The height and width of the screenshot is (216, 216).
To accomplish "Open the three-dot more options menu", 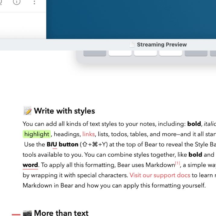I will pyautogui.click(x=34, y=2).
